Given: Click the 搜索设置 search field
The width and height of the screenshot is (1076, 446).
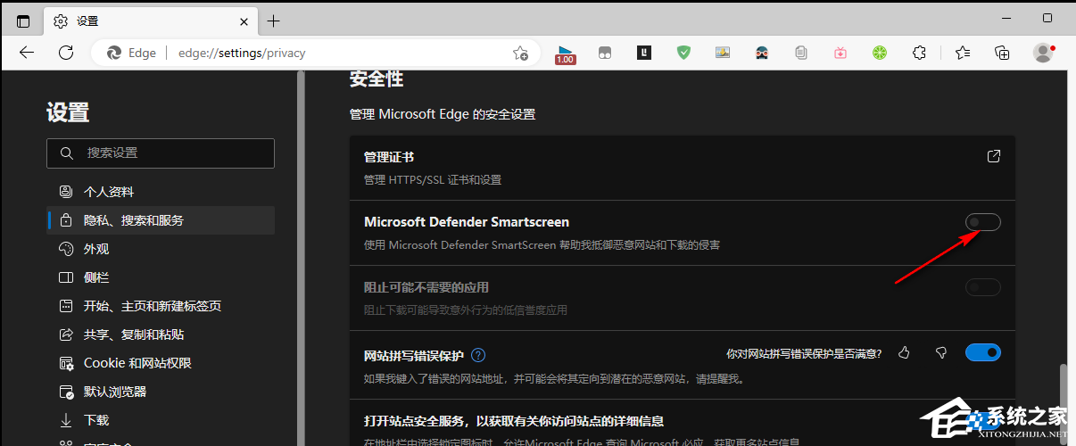Looking at the screenshot, I should (x=161, y=153).
